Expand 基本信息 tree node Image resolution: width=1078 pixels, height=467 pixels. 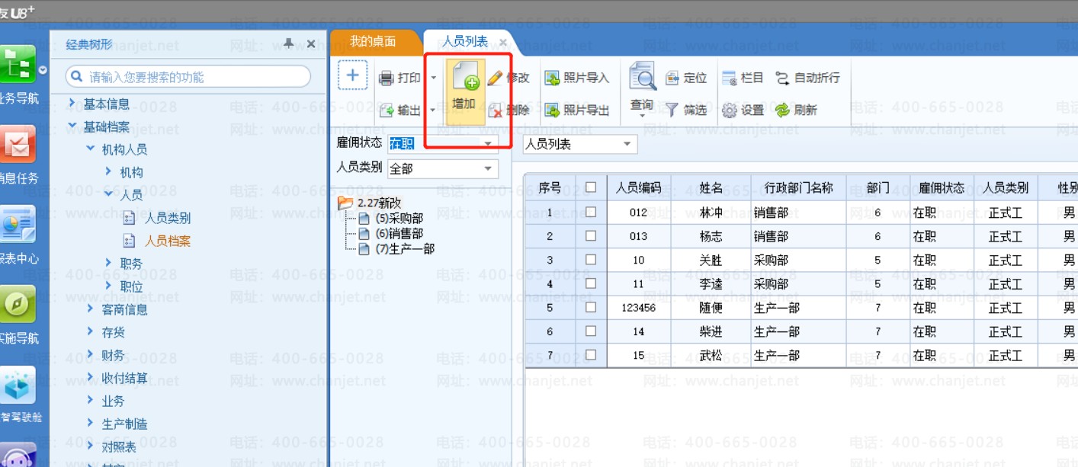[x=72, y=103]
